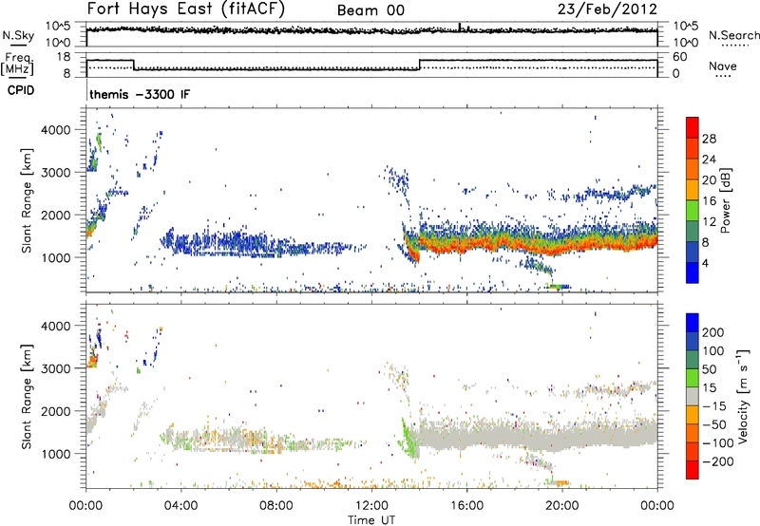Click the '16:00' time tick label
The height and width of the screenshot is (526, 760).
[466, 506]
